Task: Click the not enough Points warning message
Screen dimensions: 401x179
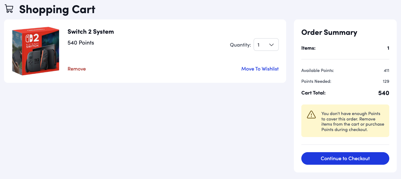Action: pyautogui.click(x=353, y=121)
